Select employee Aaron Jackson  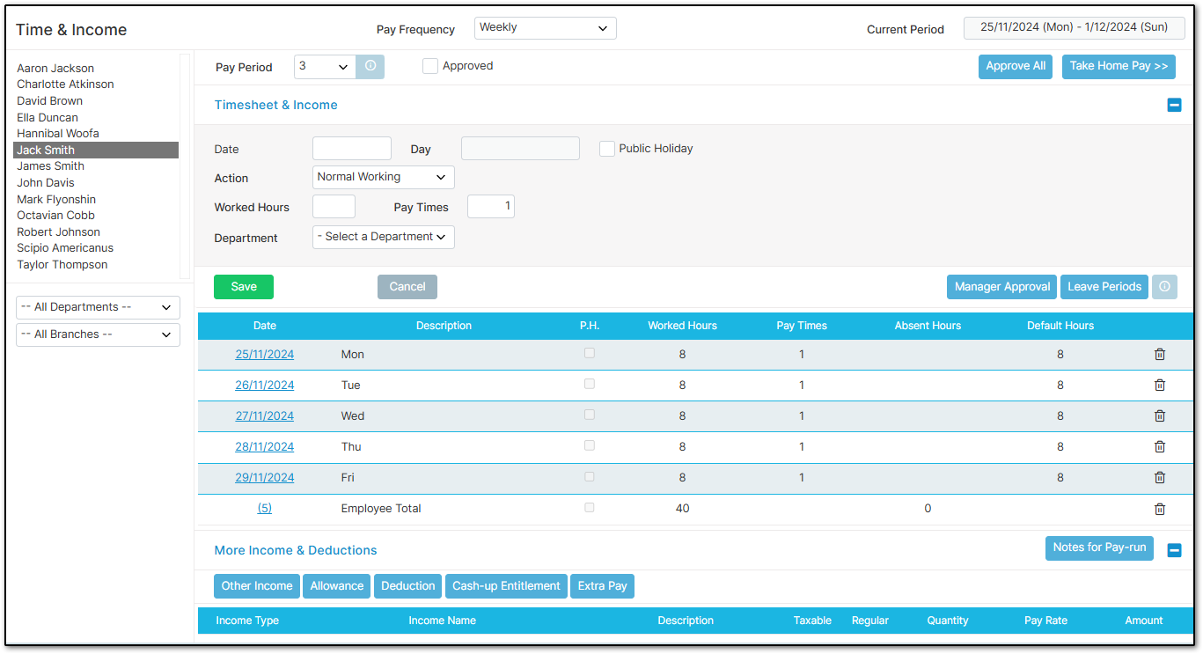[55, 68]
